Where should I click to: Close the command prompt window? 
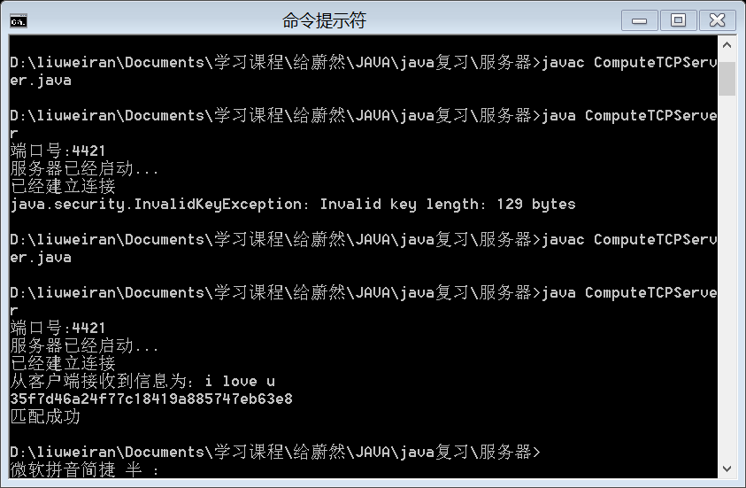[717, 20]
